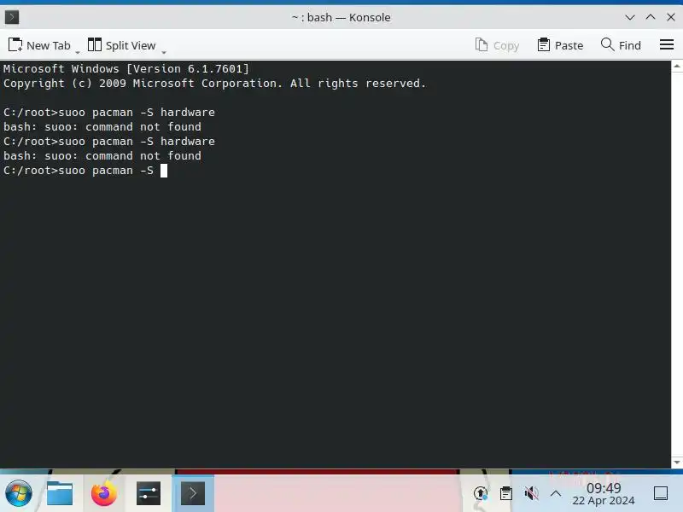Image resolution: width=683 pixels, height=512 pixels.
Task: Click the Konsole window icon in title bar
Action: pos(12,17)
